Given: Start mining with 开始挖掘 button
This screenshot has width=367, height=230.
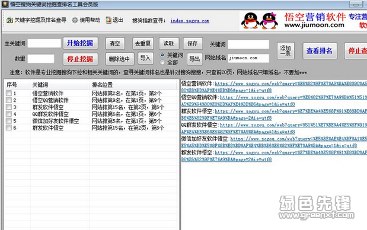Looking at the screenshot, I should pos(80,43).
